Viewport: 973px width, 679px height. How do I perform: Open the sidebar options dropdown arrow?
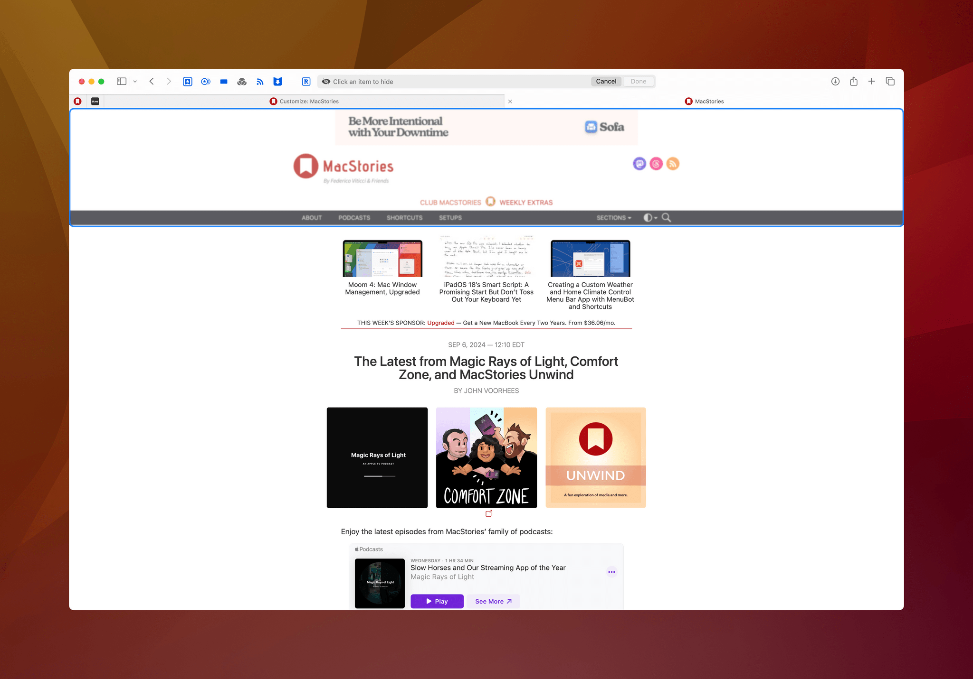135,82
